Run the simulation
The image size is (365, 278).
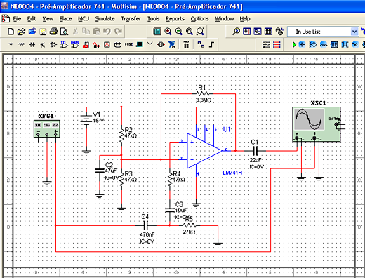pos(294,44)
